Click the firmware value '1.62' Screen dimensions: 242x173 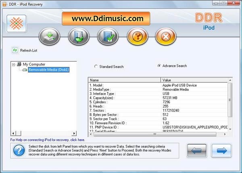click(x=166, y=123)
